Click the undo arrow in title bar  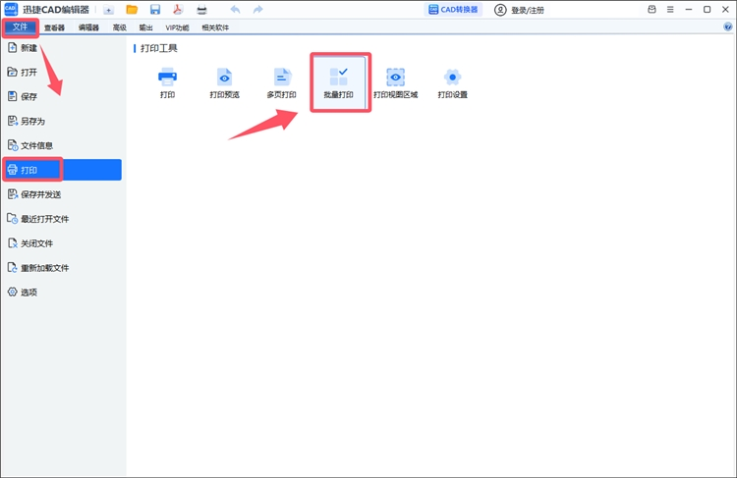[235, 10]
